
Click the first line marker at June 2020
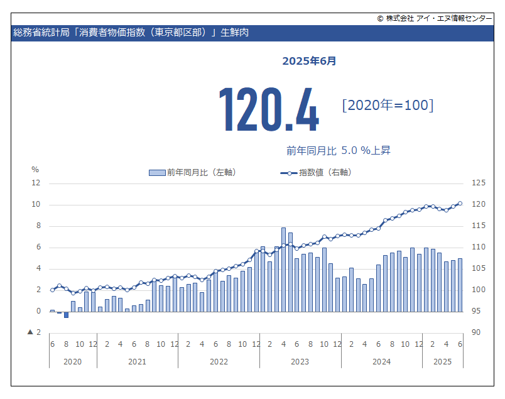(53, 290)
